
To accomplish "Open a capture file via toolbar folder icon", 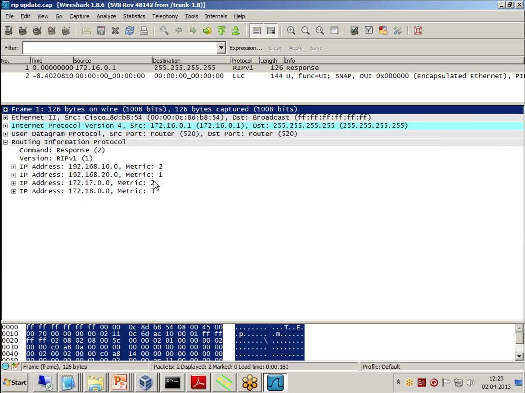I will [86, 31].
